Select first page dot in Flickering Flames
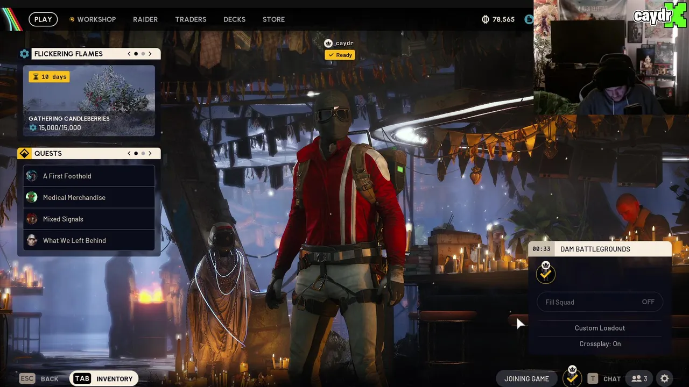Image resolution: width=689 pixels, height=387 pixels. (136, 54)
